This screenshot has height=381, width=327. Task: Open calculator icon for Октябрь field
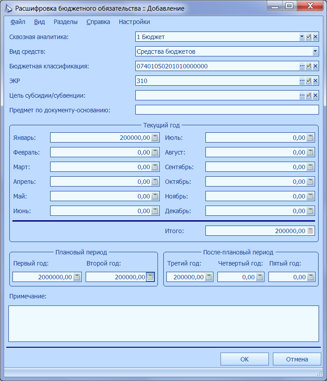310,182
